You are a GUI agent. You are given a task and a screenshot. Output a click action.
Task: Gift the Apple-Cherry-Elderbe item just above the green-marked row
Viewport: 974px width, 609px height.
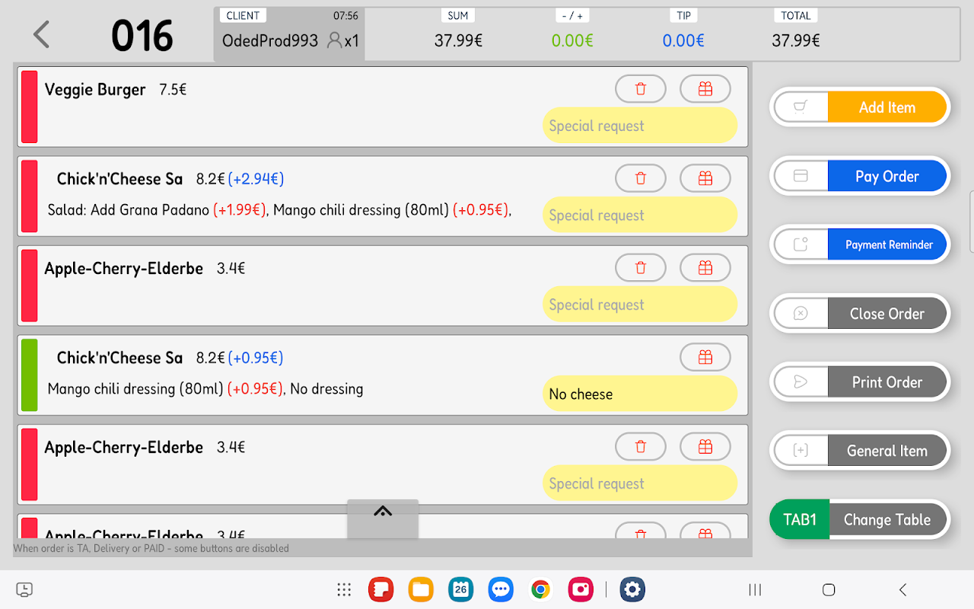pos(705,268)
